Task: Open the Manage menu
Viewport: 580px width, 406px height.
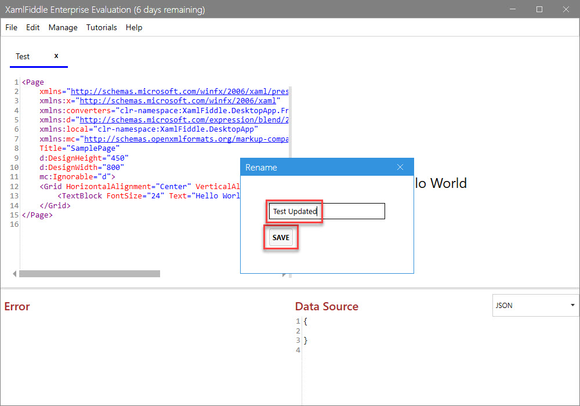Action: pos(63,27)
